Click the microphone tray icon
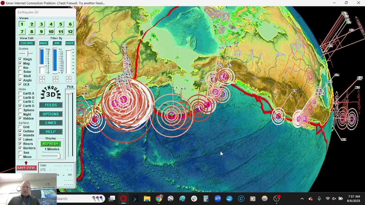365x205 pixels. pos(319,198)
